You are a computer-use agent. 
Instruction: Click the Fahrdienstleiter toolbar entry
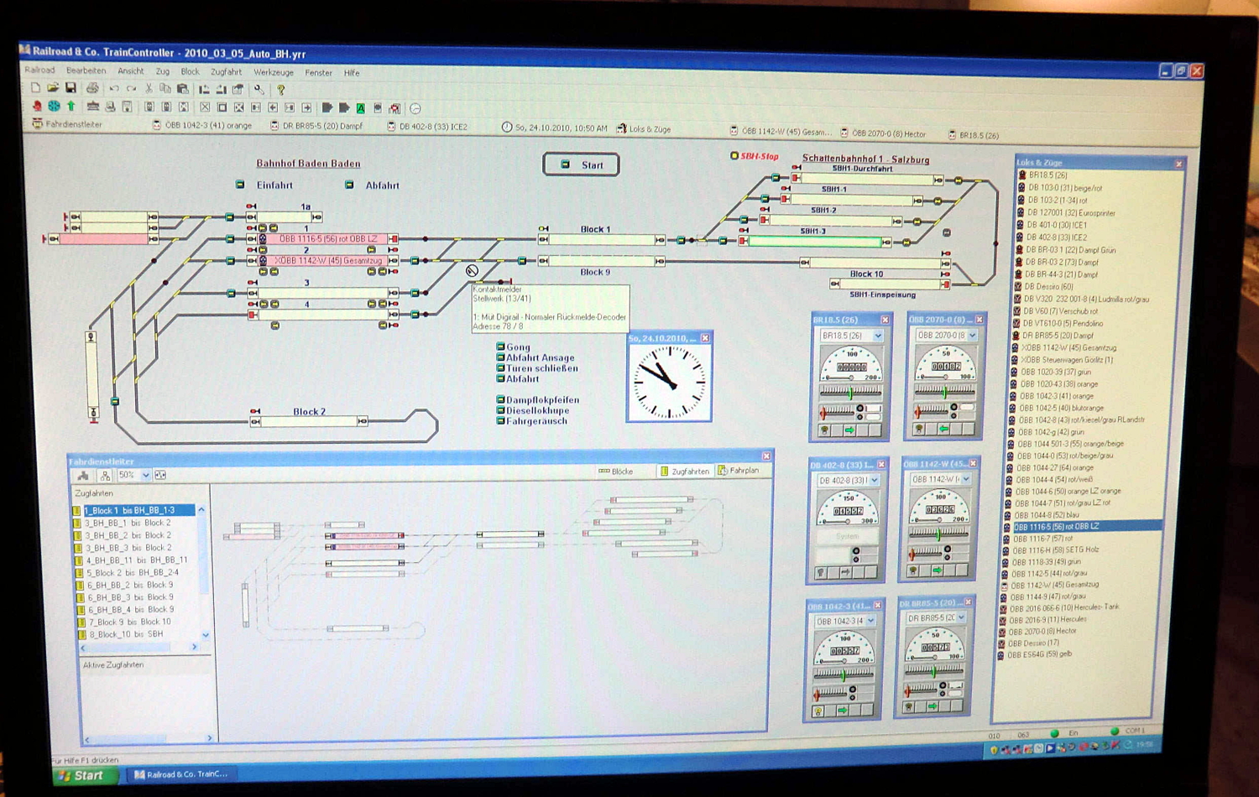coord(67,124)
